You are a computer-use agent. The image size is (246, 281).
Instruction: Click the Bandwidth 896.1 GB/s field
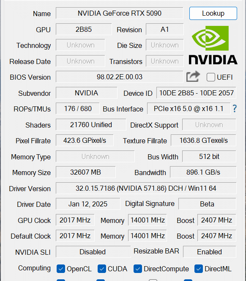pos(203,172)
